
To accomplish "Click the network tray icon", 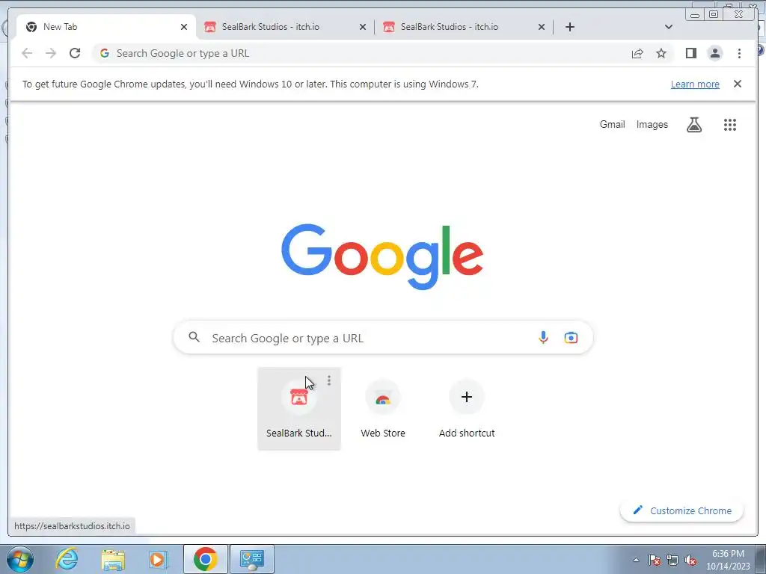I will click(672, 560).
